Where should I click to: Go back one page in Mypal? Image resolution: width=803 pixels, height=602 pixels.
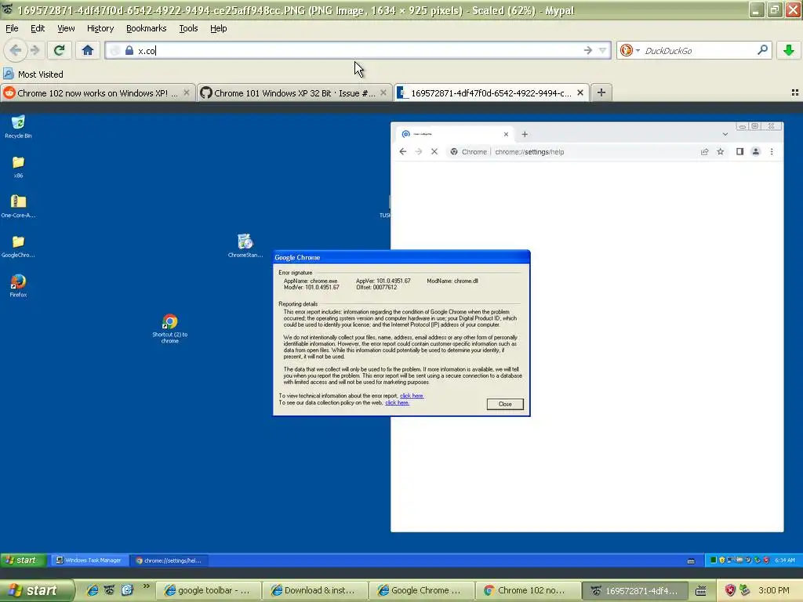pos(16,50)
